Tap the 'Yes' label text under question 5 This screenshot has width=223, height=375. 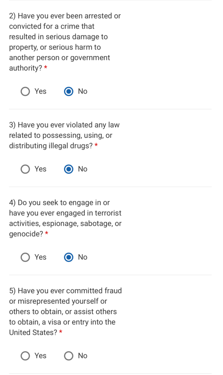(x=40, y=356)
